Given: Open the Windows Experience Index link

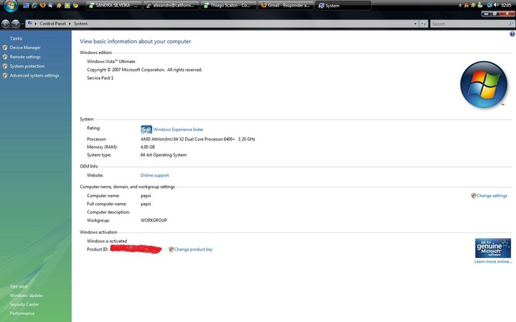Looking at the screenshot, I should pyautogui.click(x=178, y=129).
